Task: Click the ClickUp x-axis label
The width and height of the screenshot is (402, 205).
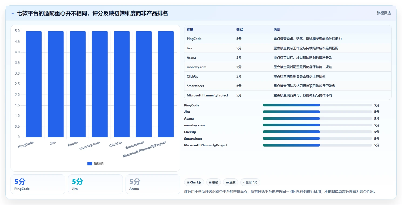Action: coord(116,144)
